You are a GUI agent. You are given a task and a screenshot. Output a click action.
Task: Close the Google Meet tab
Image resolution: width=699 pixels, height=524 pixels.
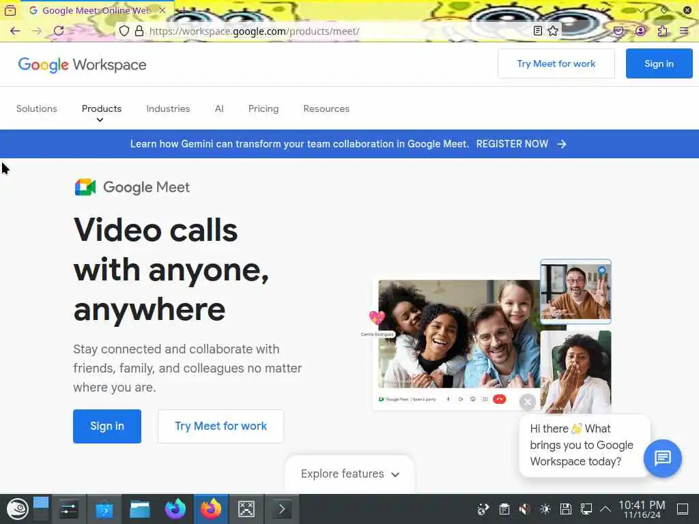coord(162,10)
